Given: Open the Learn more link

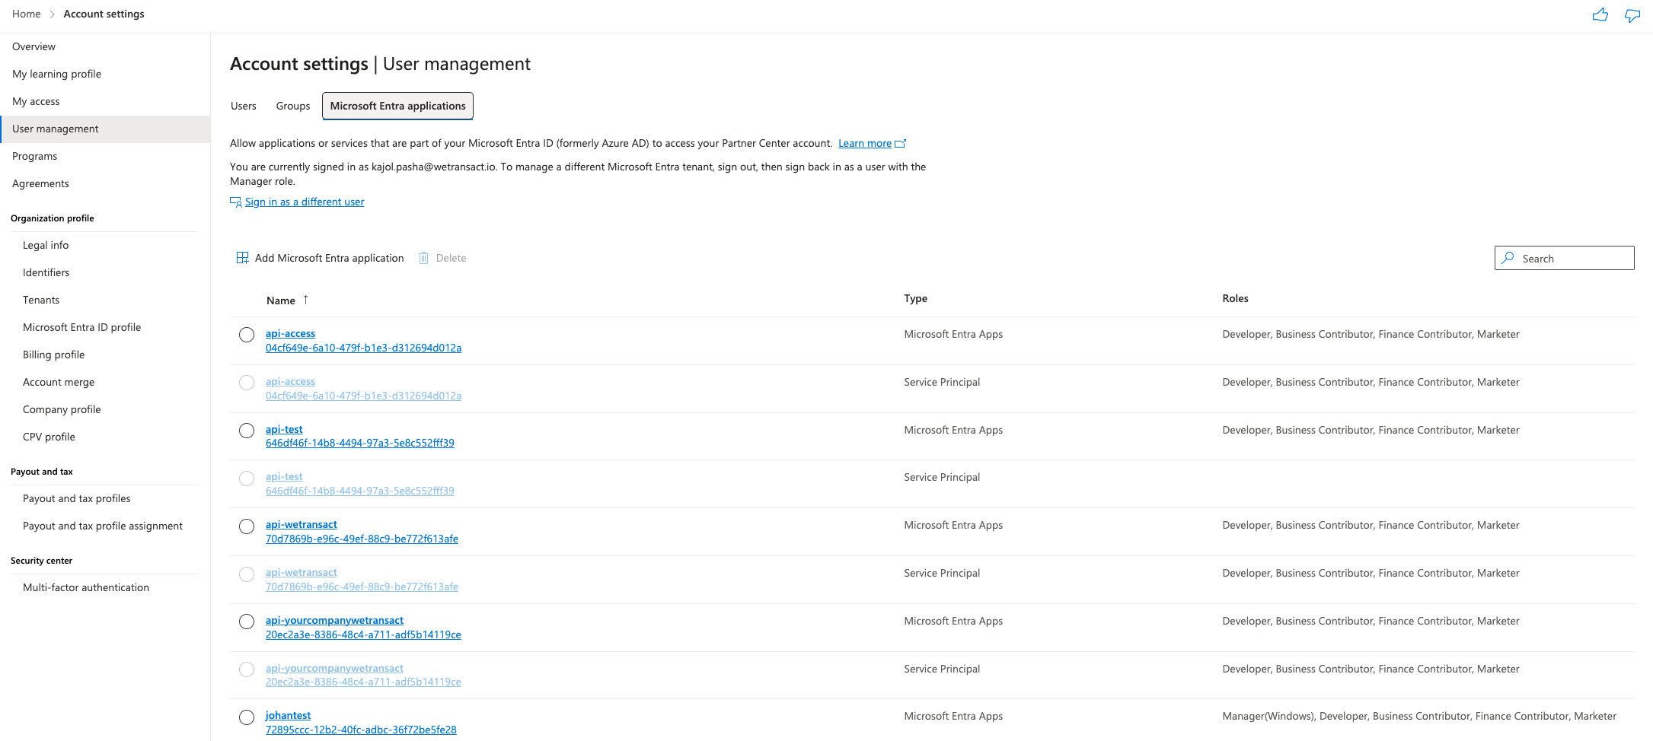Looking at the screenshot, I should 865,143.
